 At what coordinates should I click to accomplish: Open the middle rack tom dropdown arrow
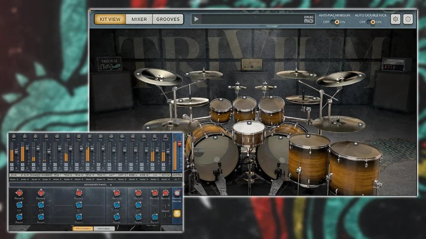tap(244, 98)
